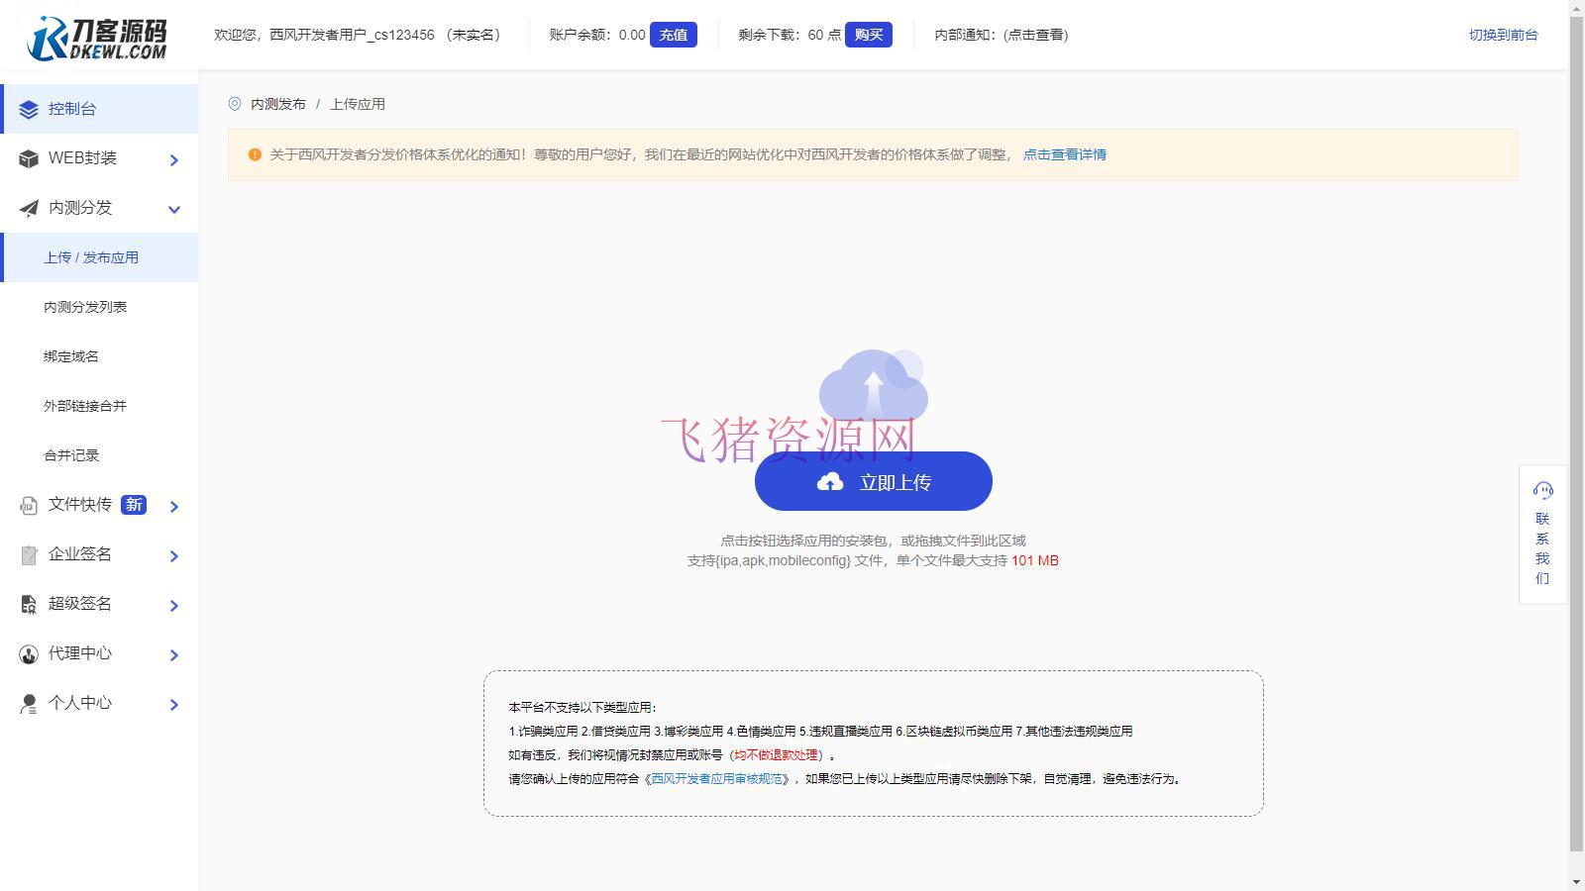This screenshot has width=1585, height=891.
Task: Click 切换到前台 at top right
Action: [x=1501, y=34]
